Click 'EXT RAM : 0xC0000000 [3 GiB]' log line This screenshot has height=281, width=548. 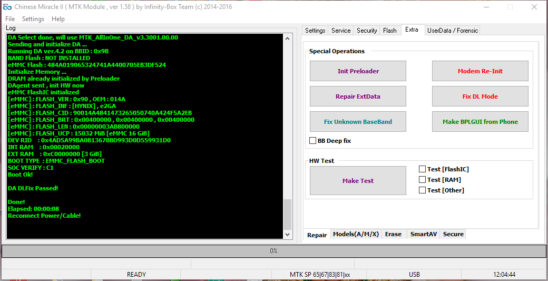click(x=54, y=154)
